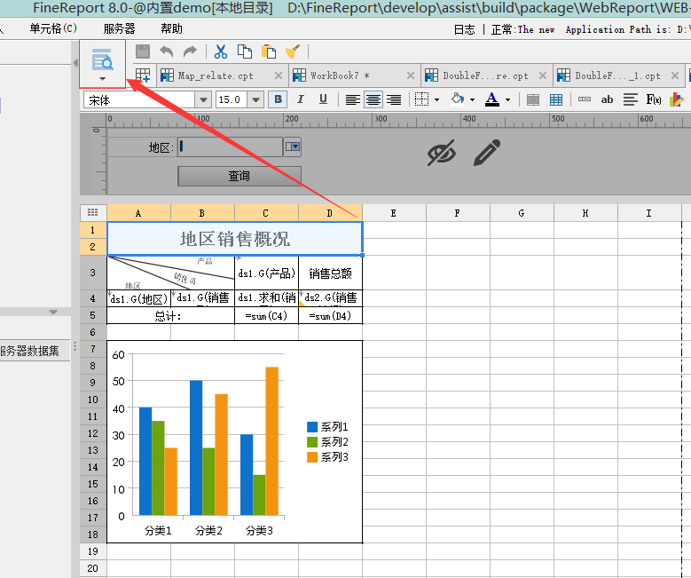Close the DoubleF...re.cpt tab
This screenshot has height=578, width=691.
(x=543, y=75)
